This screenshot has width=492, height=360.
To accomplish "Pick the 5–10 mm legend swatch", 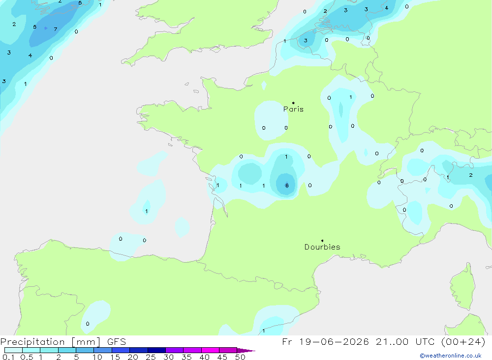I will pyautogui.click(x=85, y=350).
